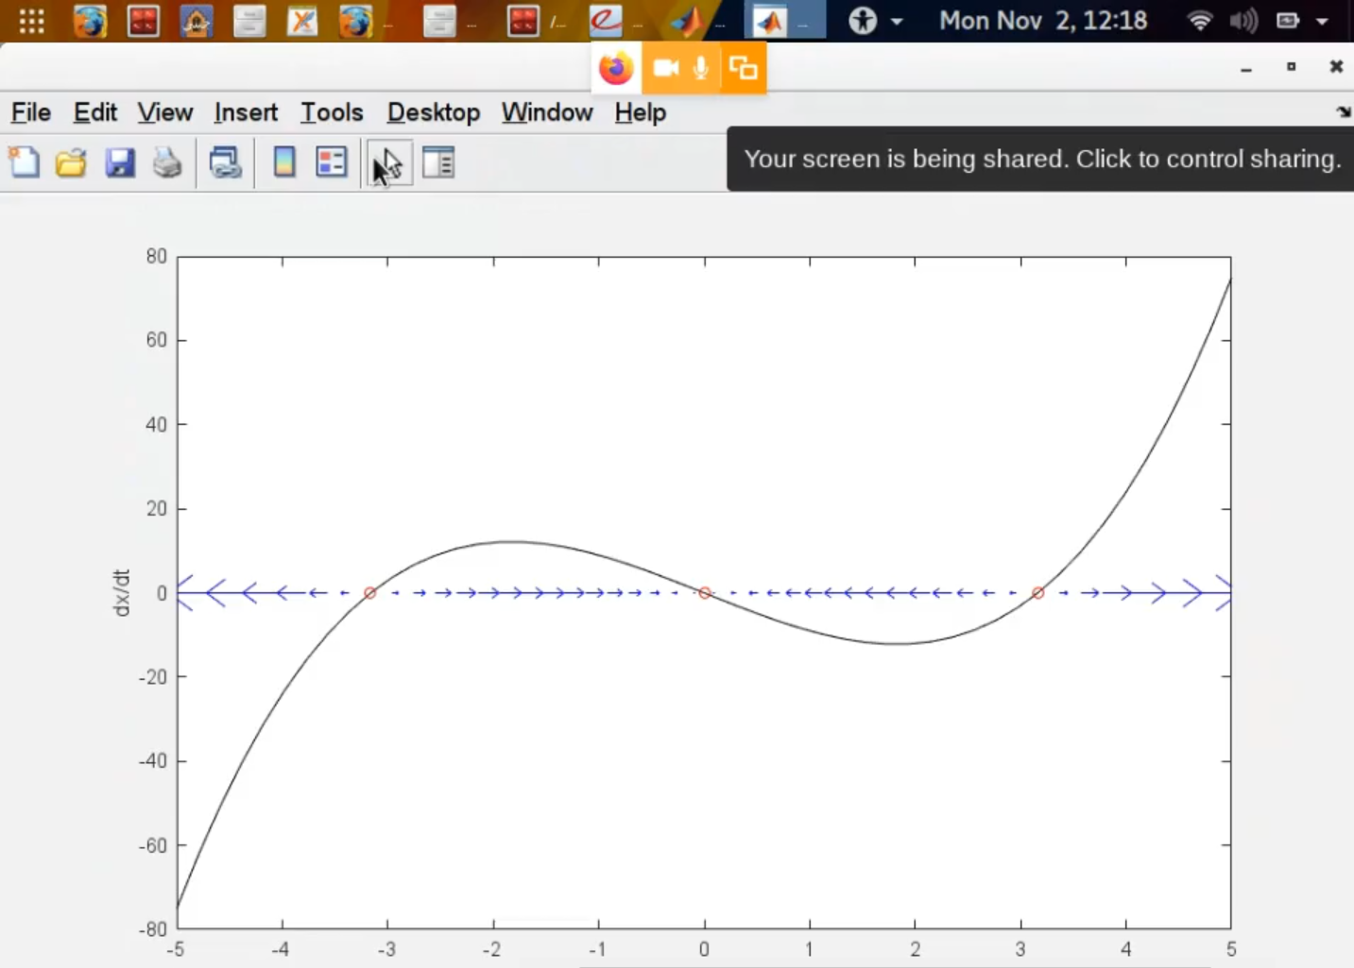
Task: Toggle the Insert Colorbar button
Action: click(283, 162)
